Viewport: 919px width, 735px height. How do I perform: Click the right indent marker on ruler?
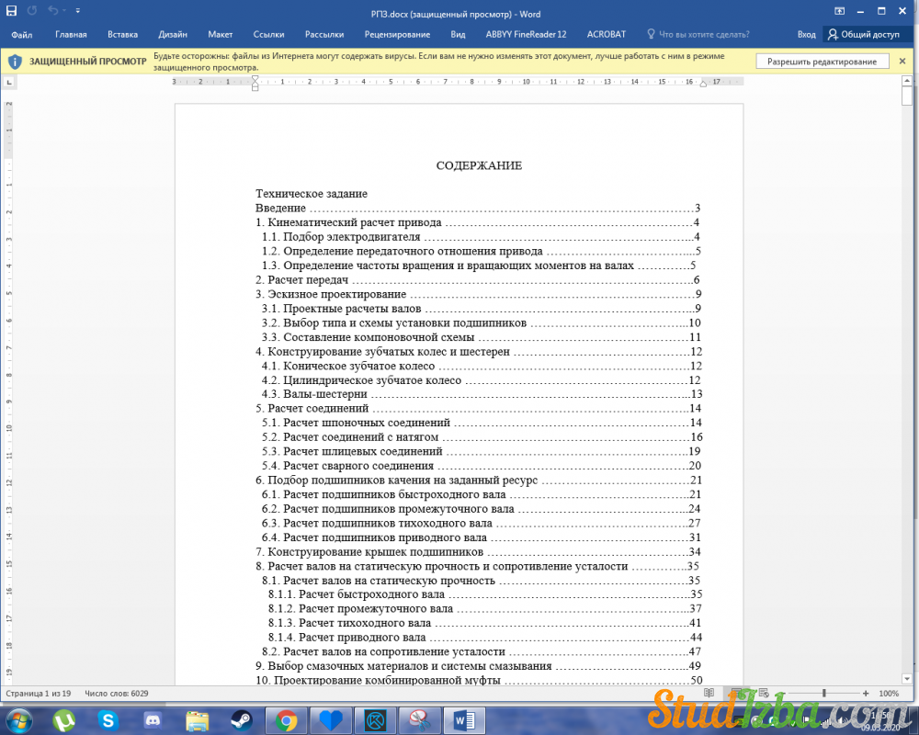(703, 84)
